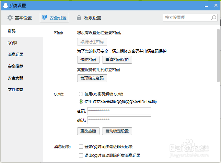Select 消息记录 in the sidebar
The height and width of the screenshot is (163, 221).
(x=22, y=54)
